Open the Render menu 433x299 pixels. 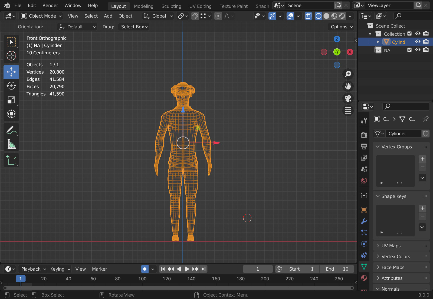click(50, 5)
